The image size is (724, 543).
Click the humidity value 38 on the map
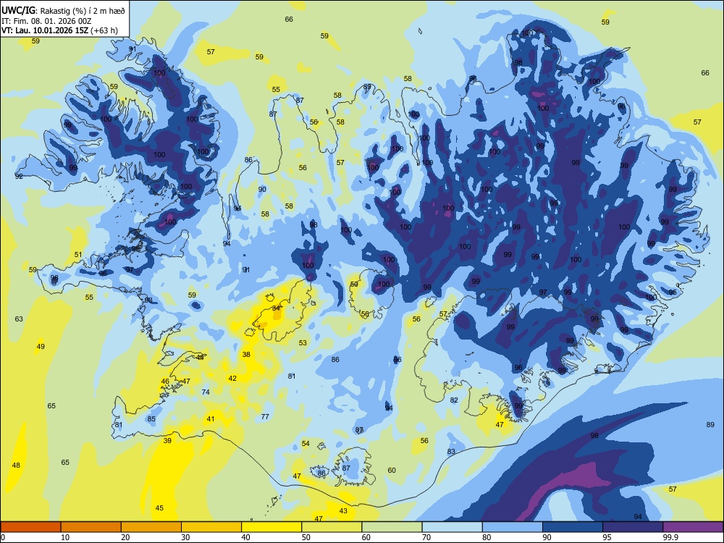click(x=246, y=354)
